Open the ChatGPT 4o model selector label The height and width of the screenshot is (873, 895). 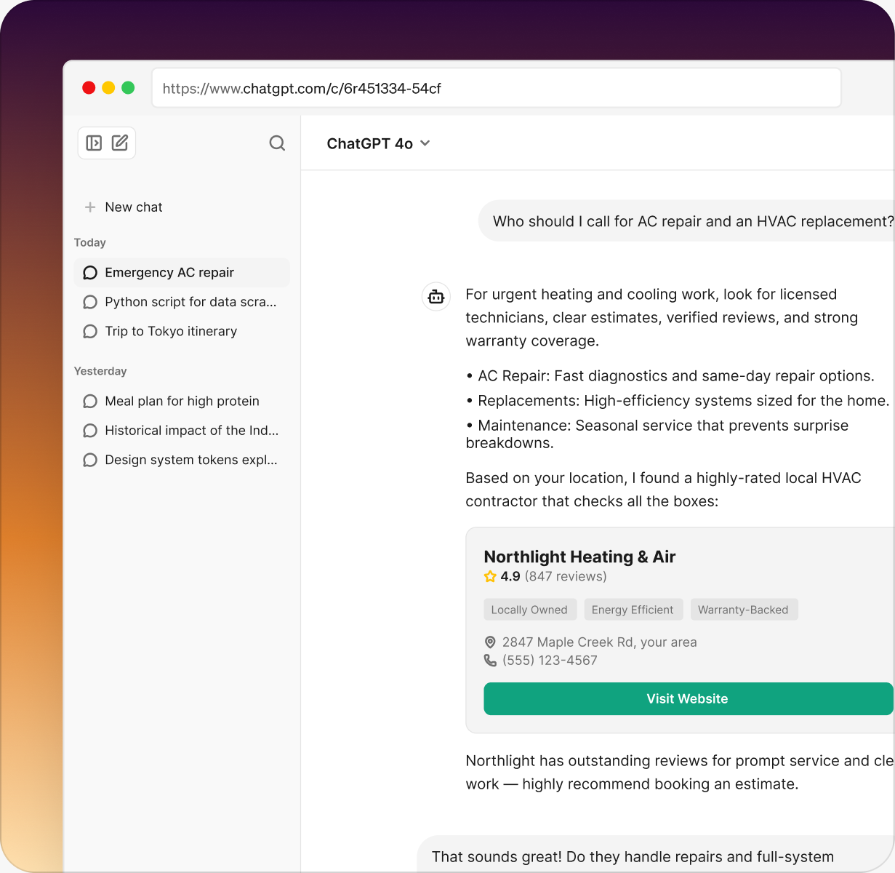click(369, 144)
